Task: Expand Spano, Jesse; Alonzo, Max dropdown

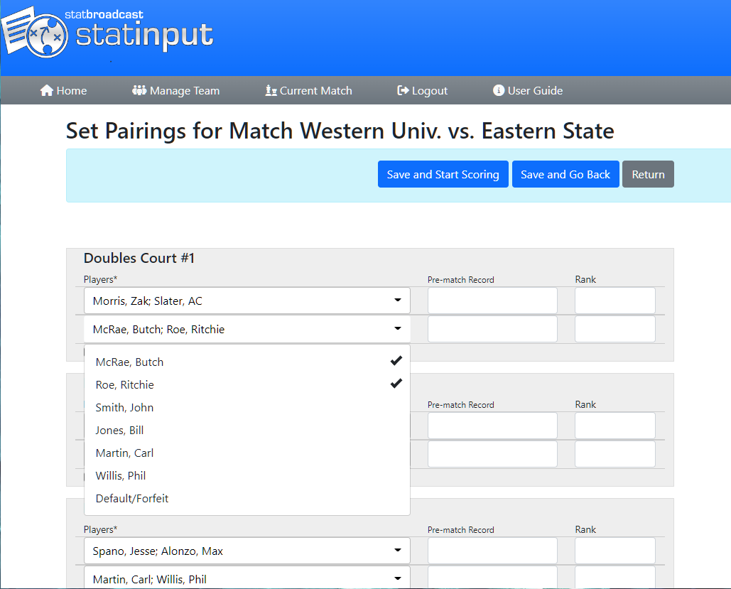Action: pyautogui.click(x=247, y=551)
